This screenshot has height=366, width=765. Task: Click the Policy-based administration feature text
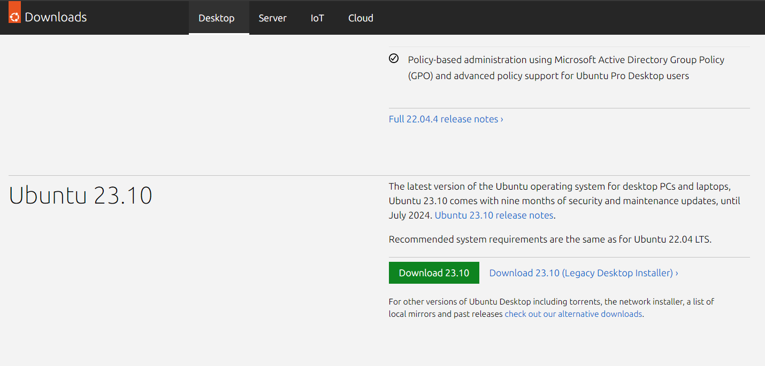[x=566, y=68]
